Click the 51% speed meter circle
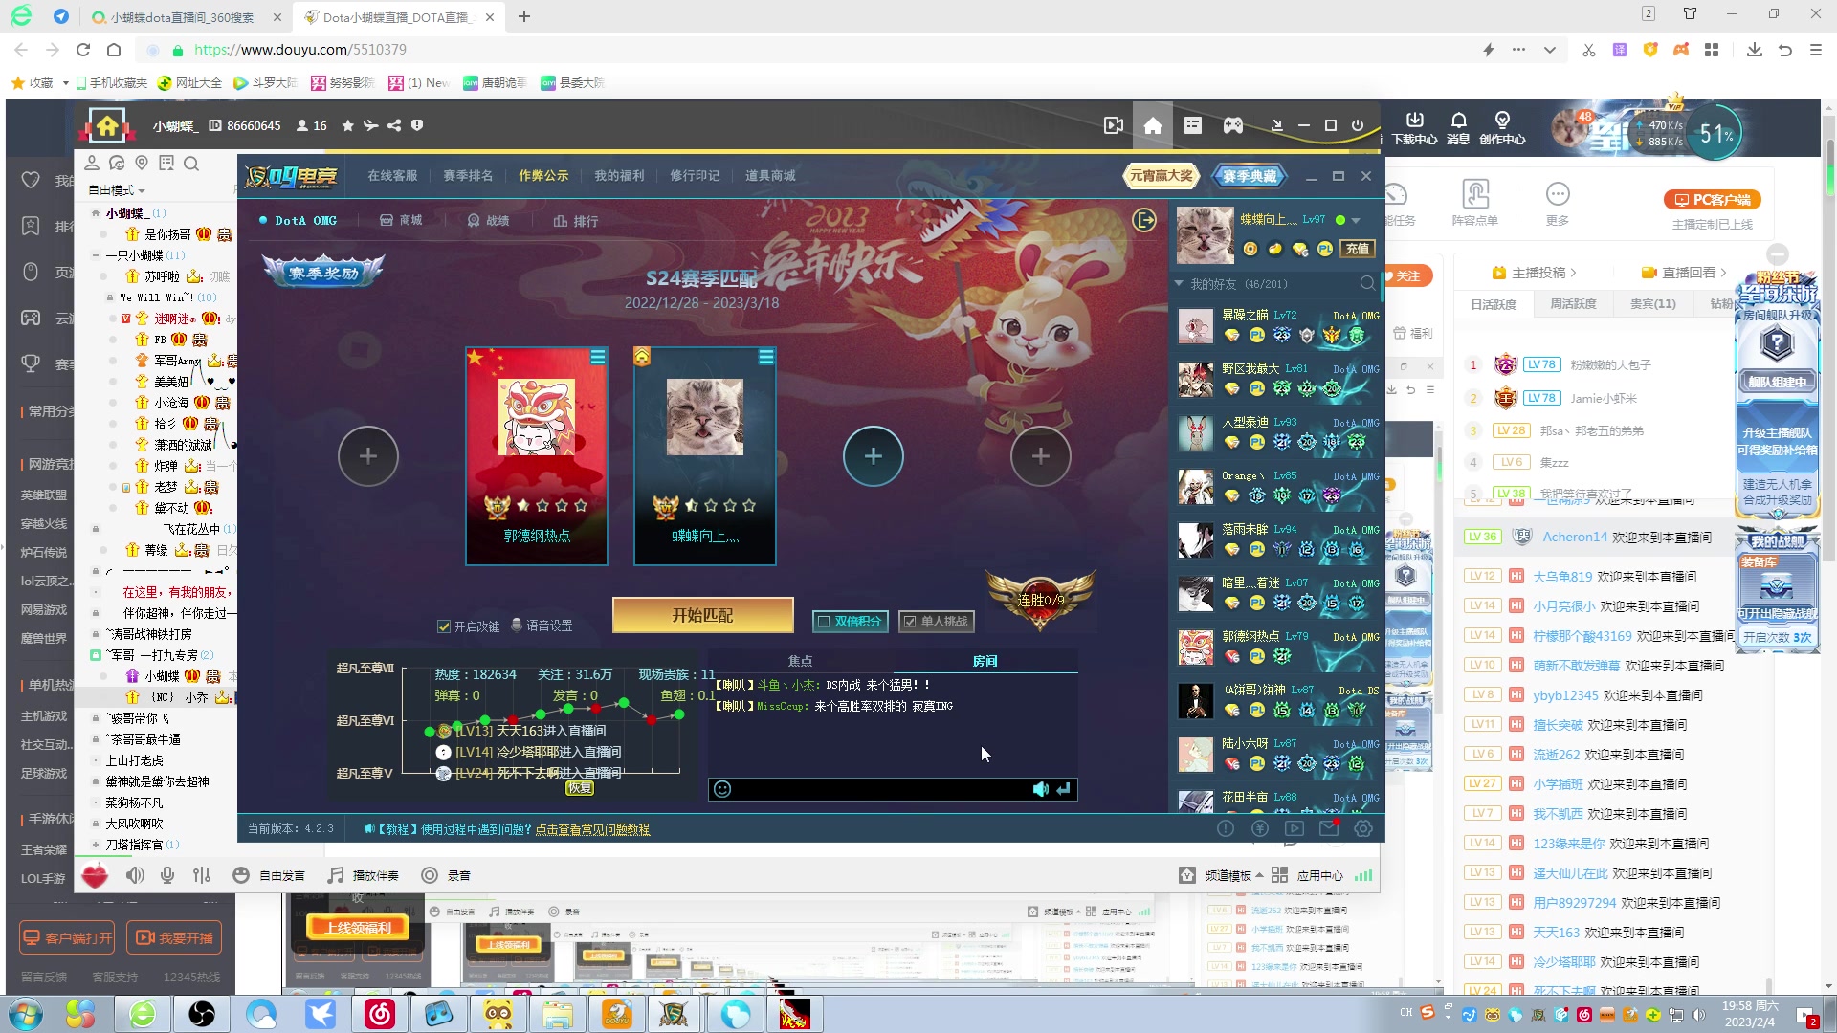The width and height of the screenshot is (1837, 1033). click(1715, 135)
